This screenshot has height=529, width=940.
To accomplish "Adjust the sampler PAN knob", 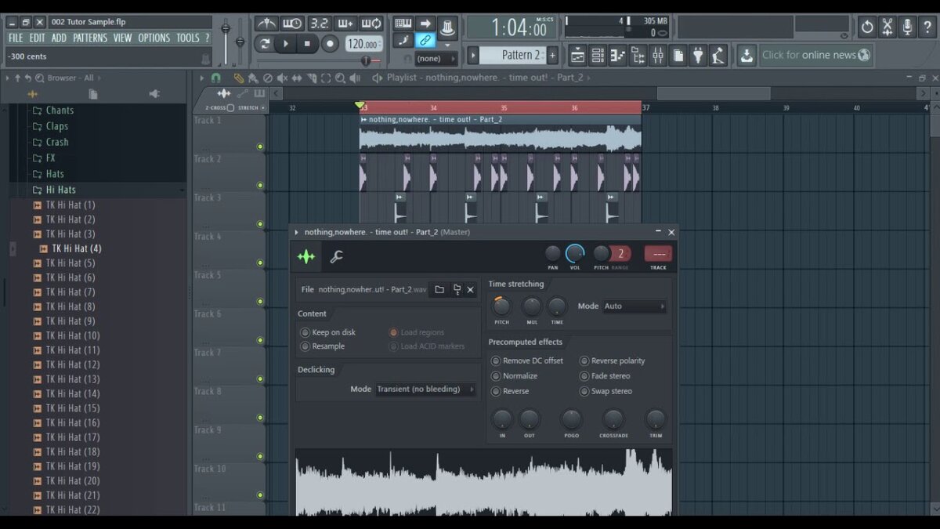I will click(x=553, y=253).
